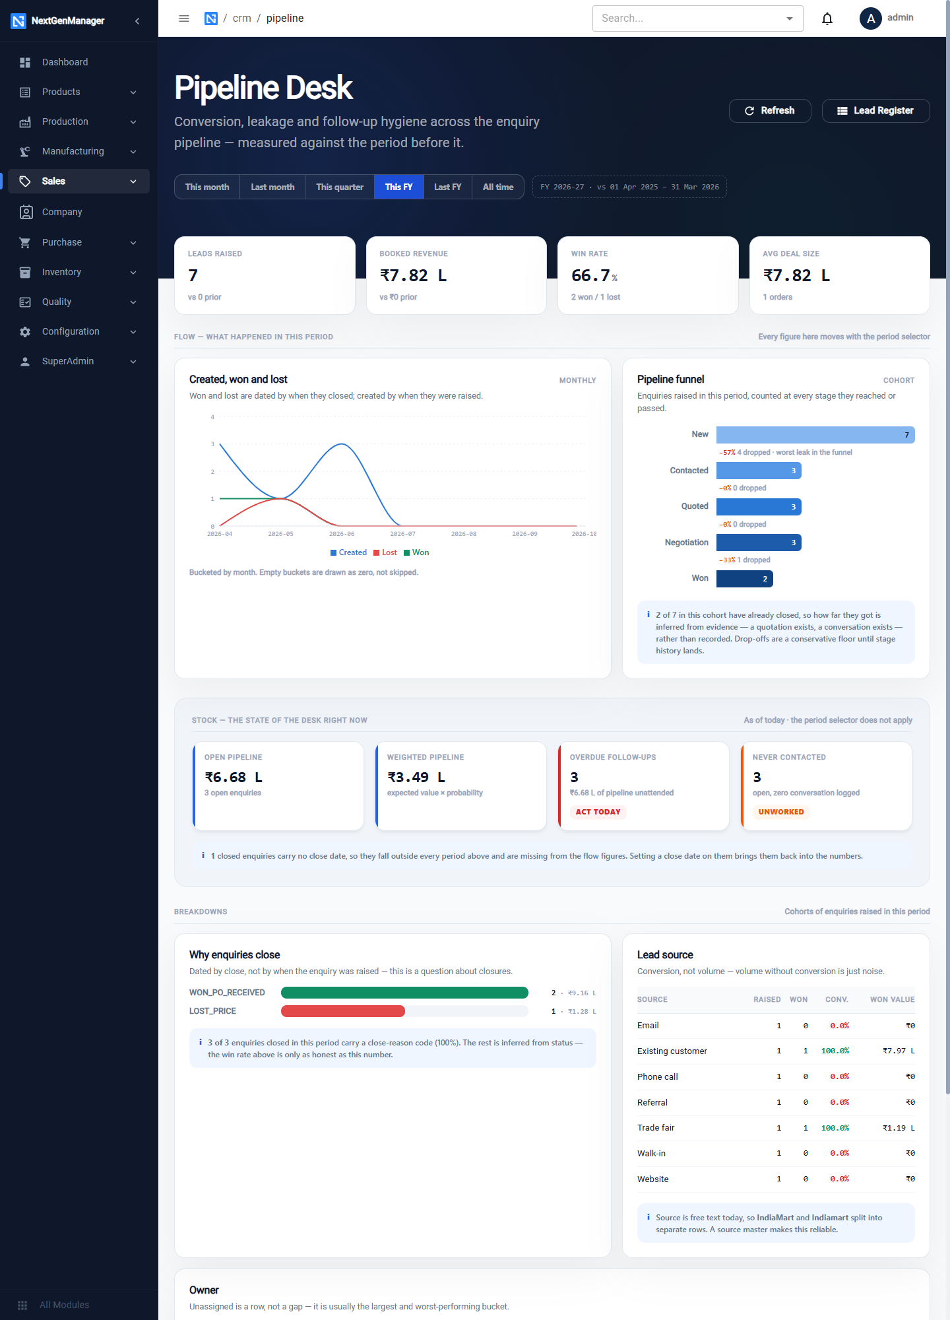
Task: Click the Purchase cart icon
Action: (25, 242)
